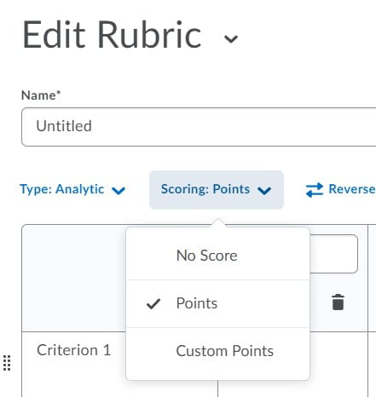376x397 pixels.
Task: Open the Type: Analytic dropdown
Action: (x=72, y=190)
